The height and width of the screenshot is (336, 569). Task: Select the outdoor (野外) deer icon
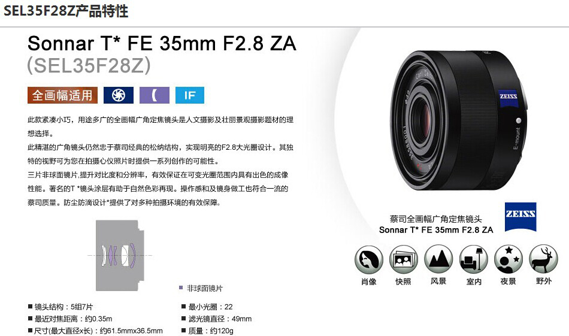(x=543, y=259)
